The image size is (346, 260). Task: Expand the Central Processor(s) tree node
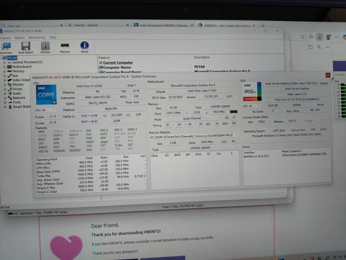click(x=4, y=62)
